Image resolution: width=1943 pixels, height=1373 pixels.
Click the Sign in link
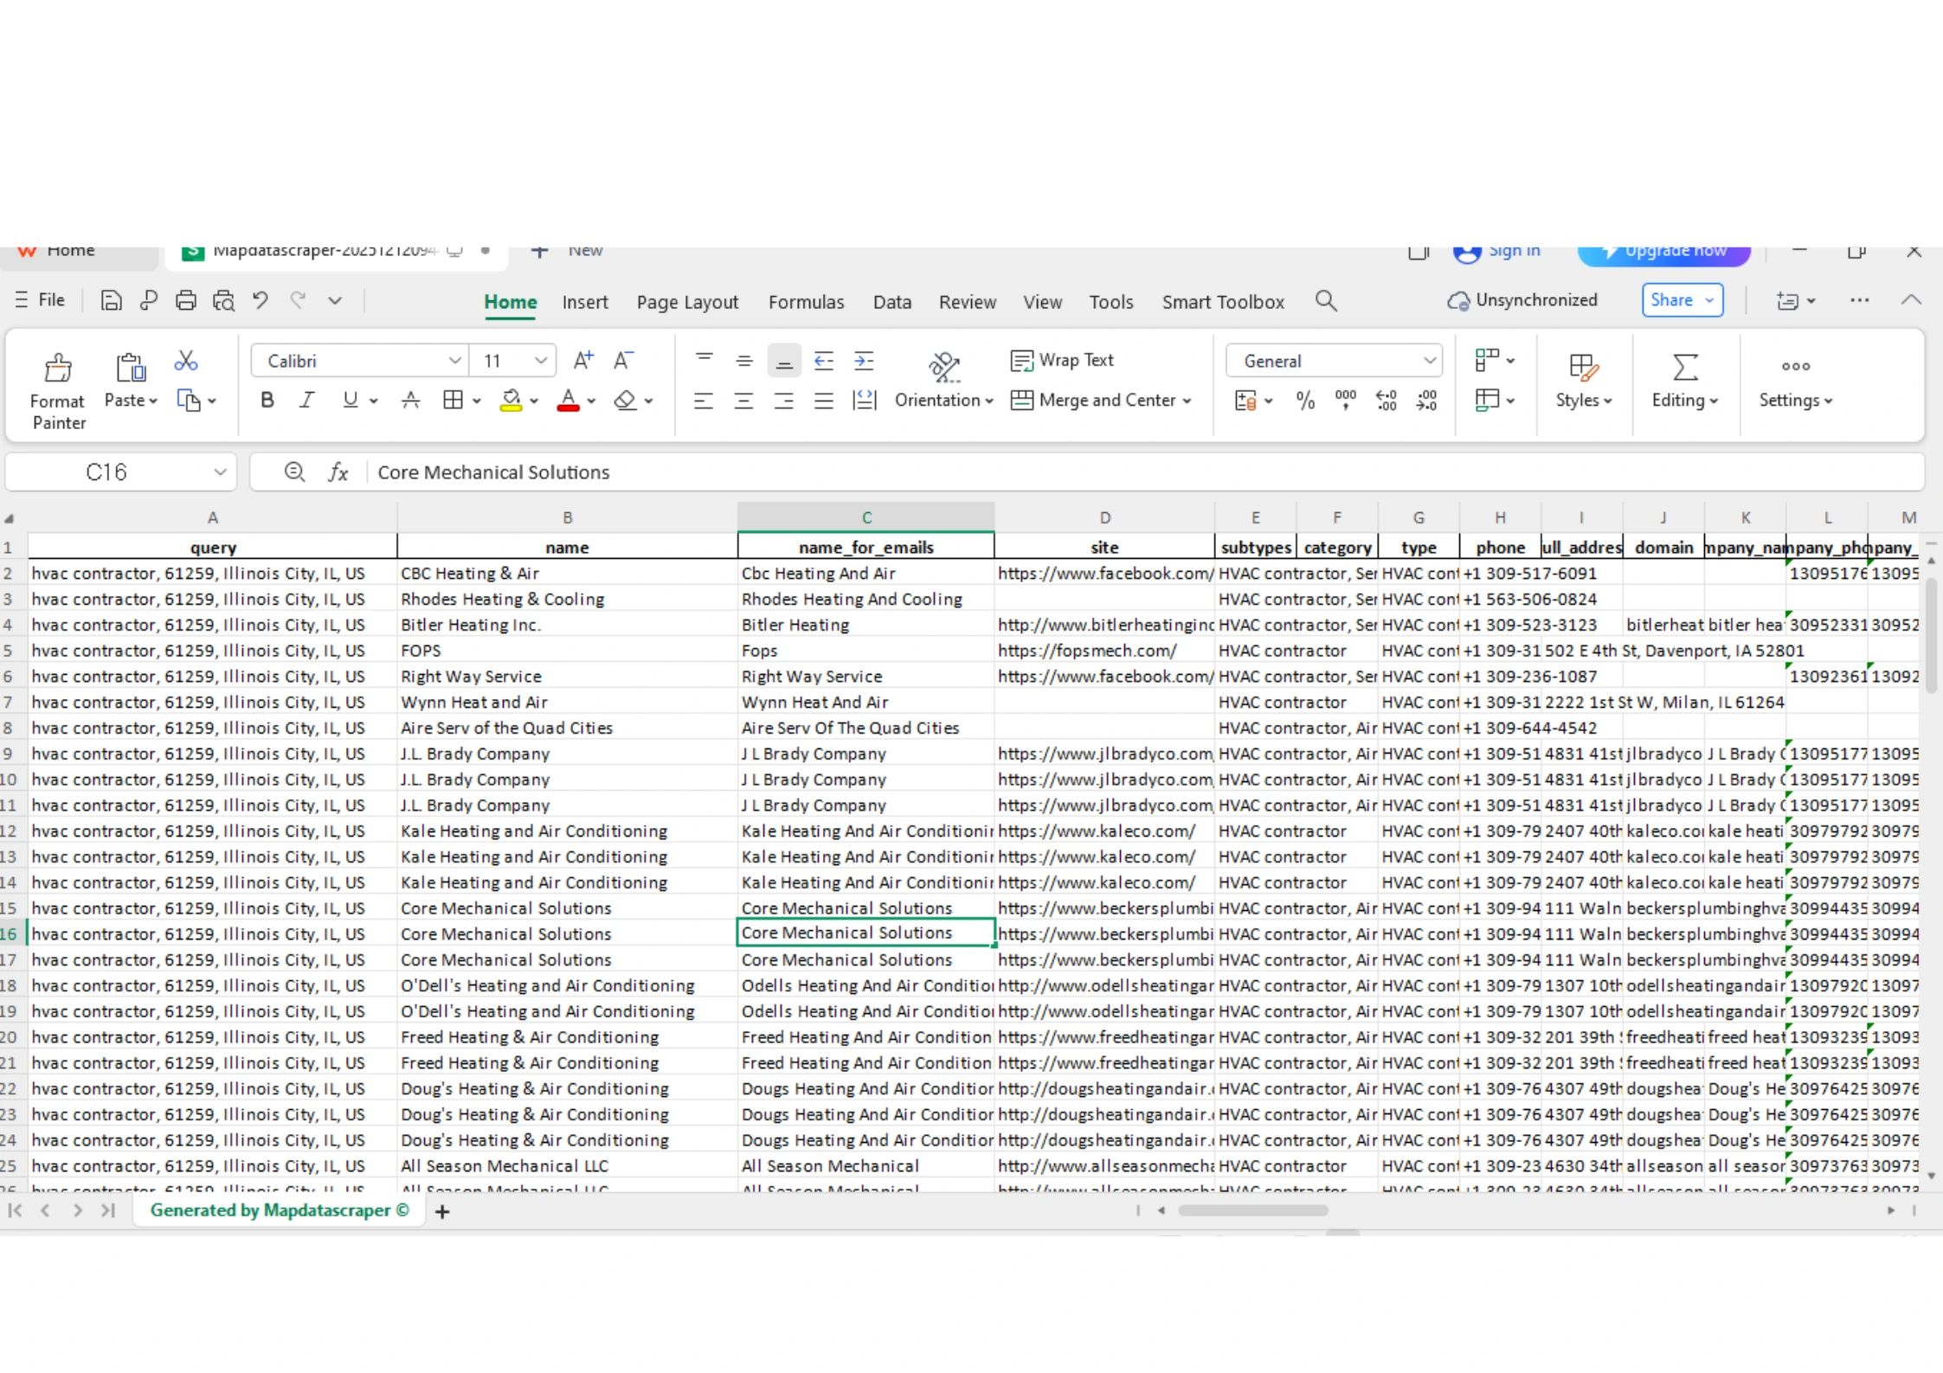[1514, 251]
